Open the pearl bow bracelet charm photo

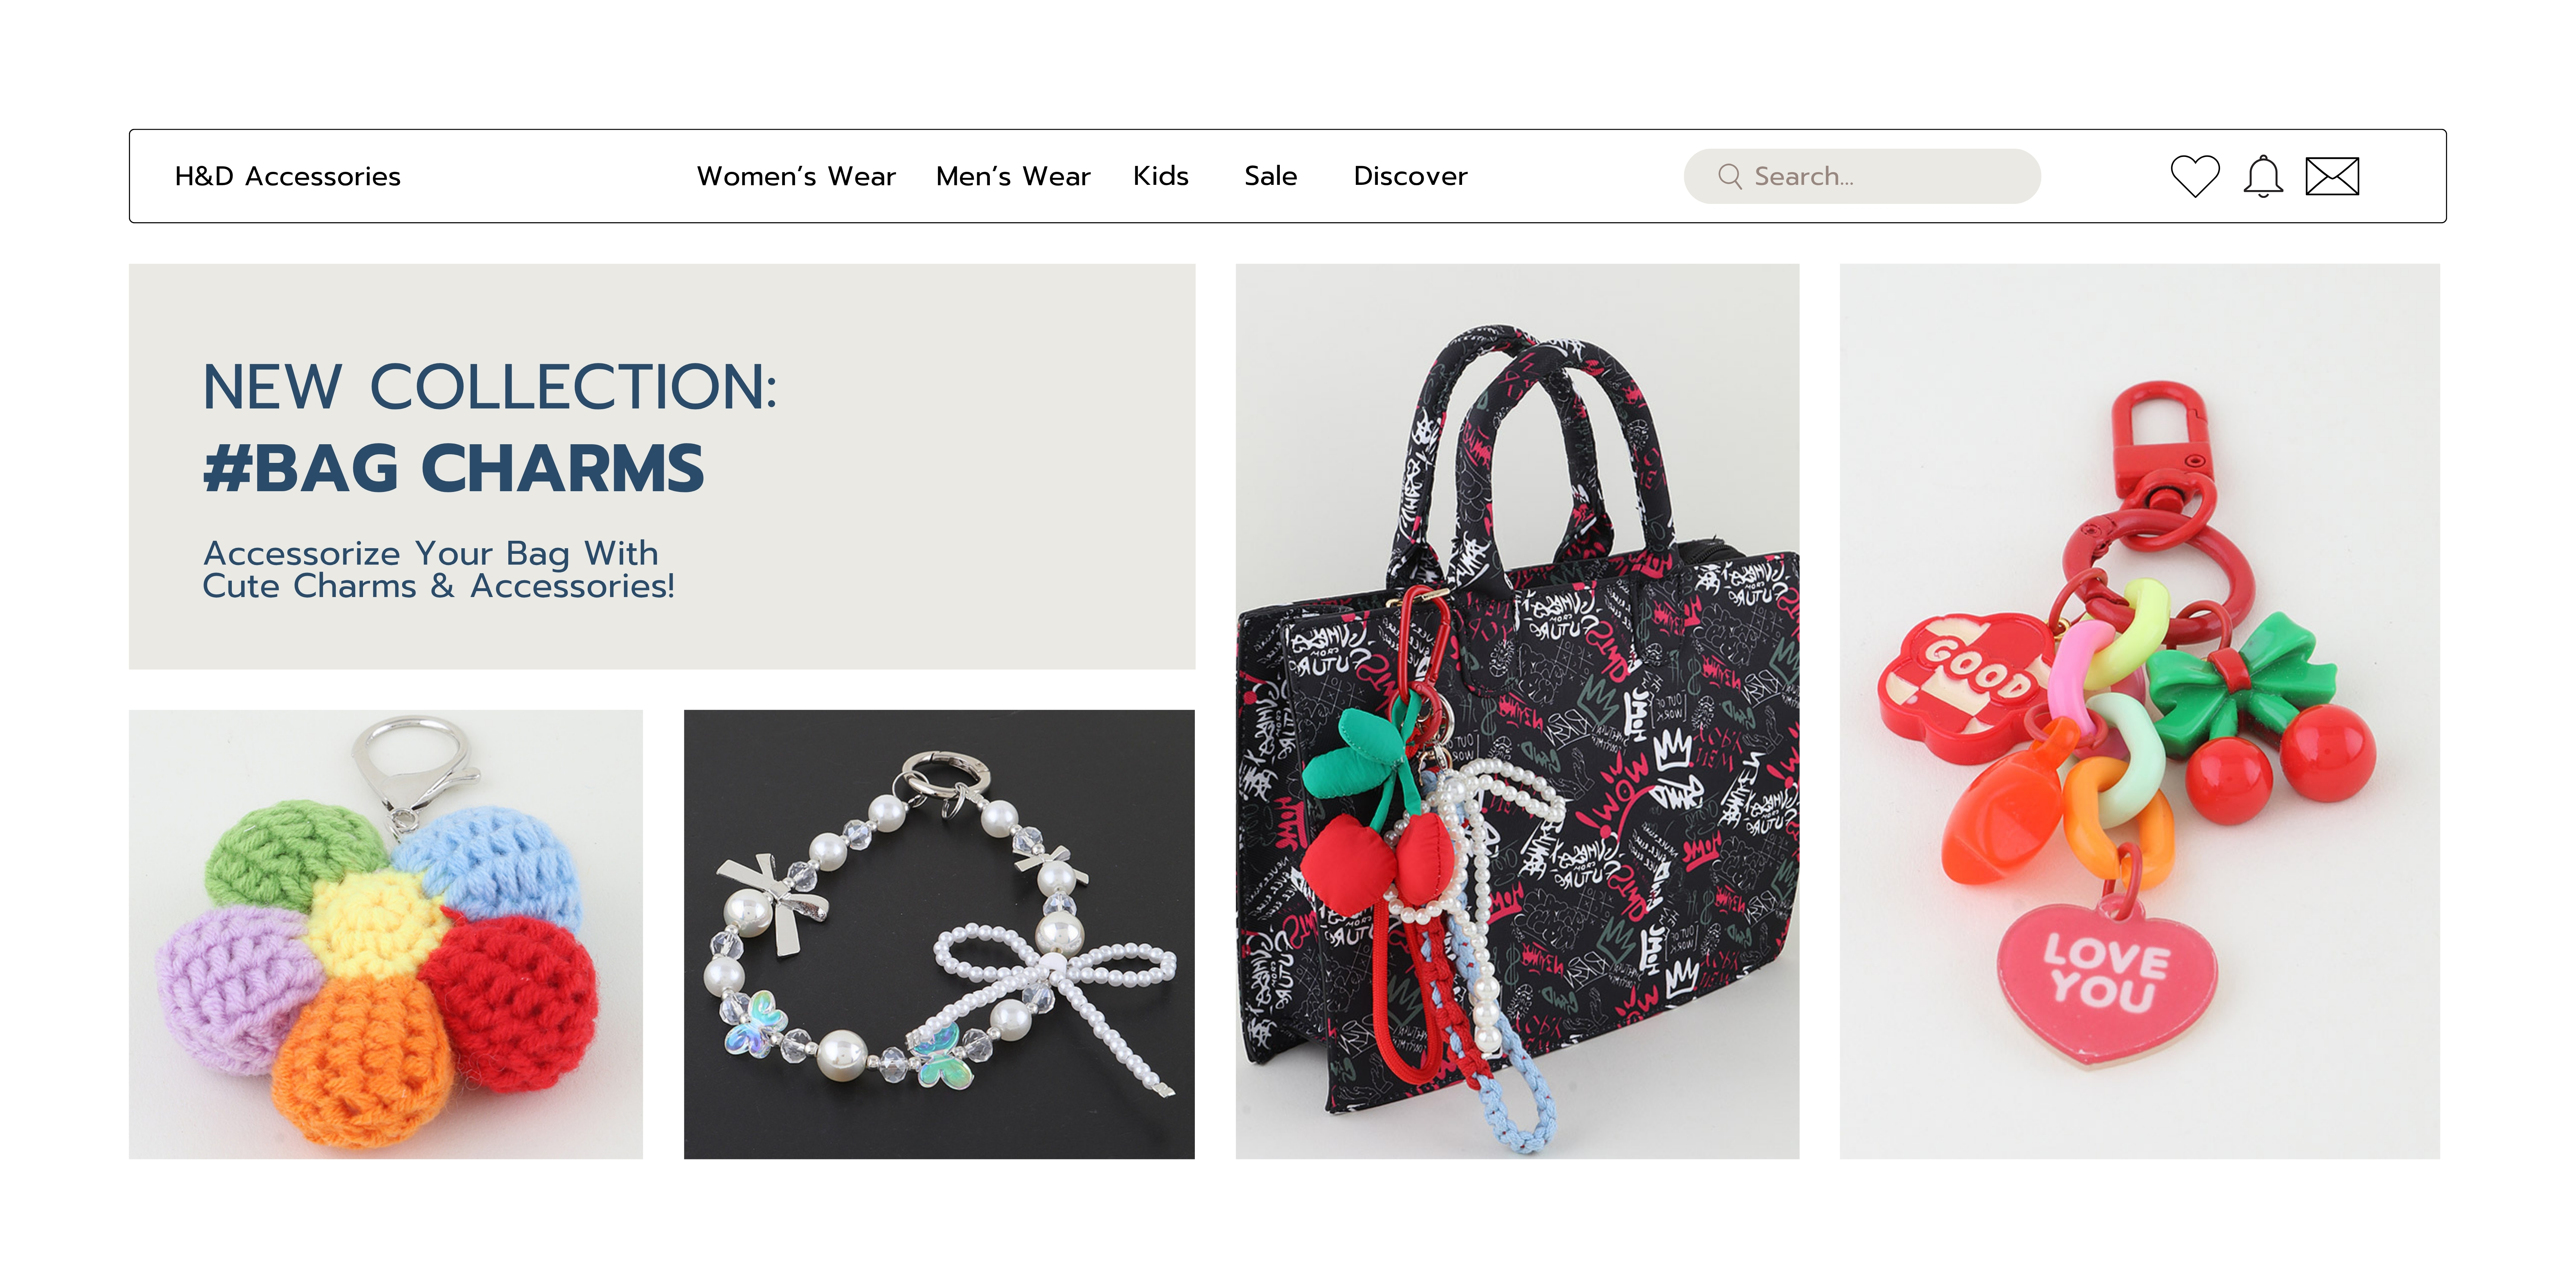[x=939, y=934]
